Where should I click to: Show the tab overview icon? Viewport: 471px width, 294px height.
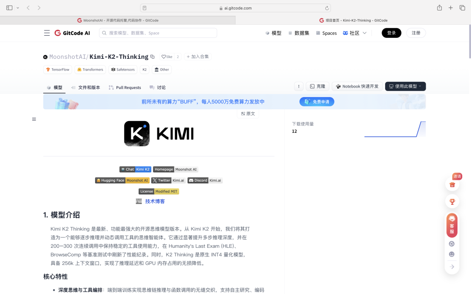(462, 8)
